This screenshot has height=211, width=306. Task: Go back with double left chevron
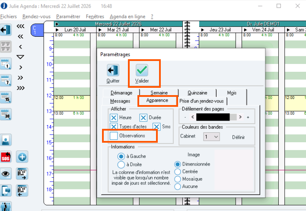[x=20, y=36]
